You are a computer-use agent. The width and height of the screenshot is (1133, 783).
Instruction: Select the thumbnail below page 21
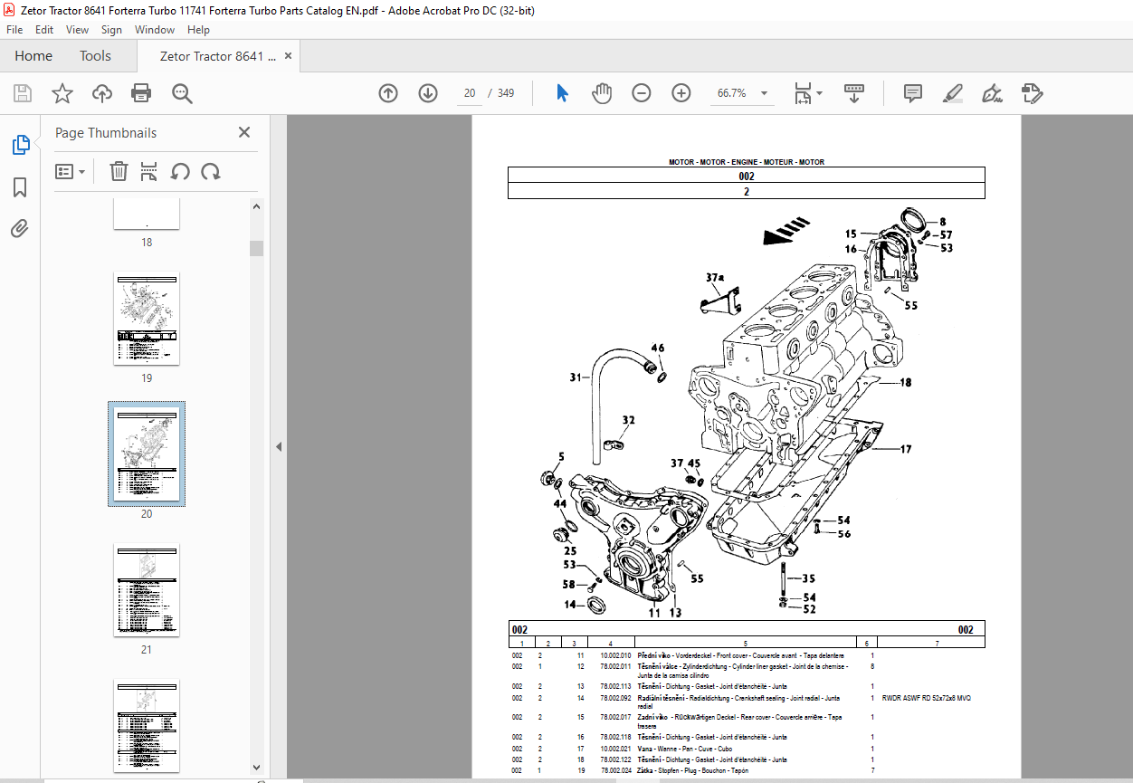(147, 725)
